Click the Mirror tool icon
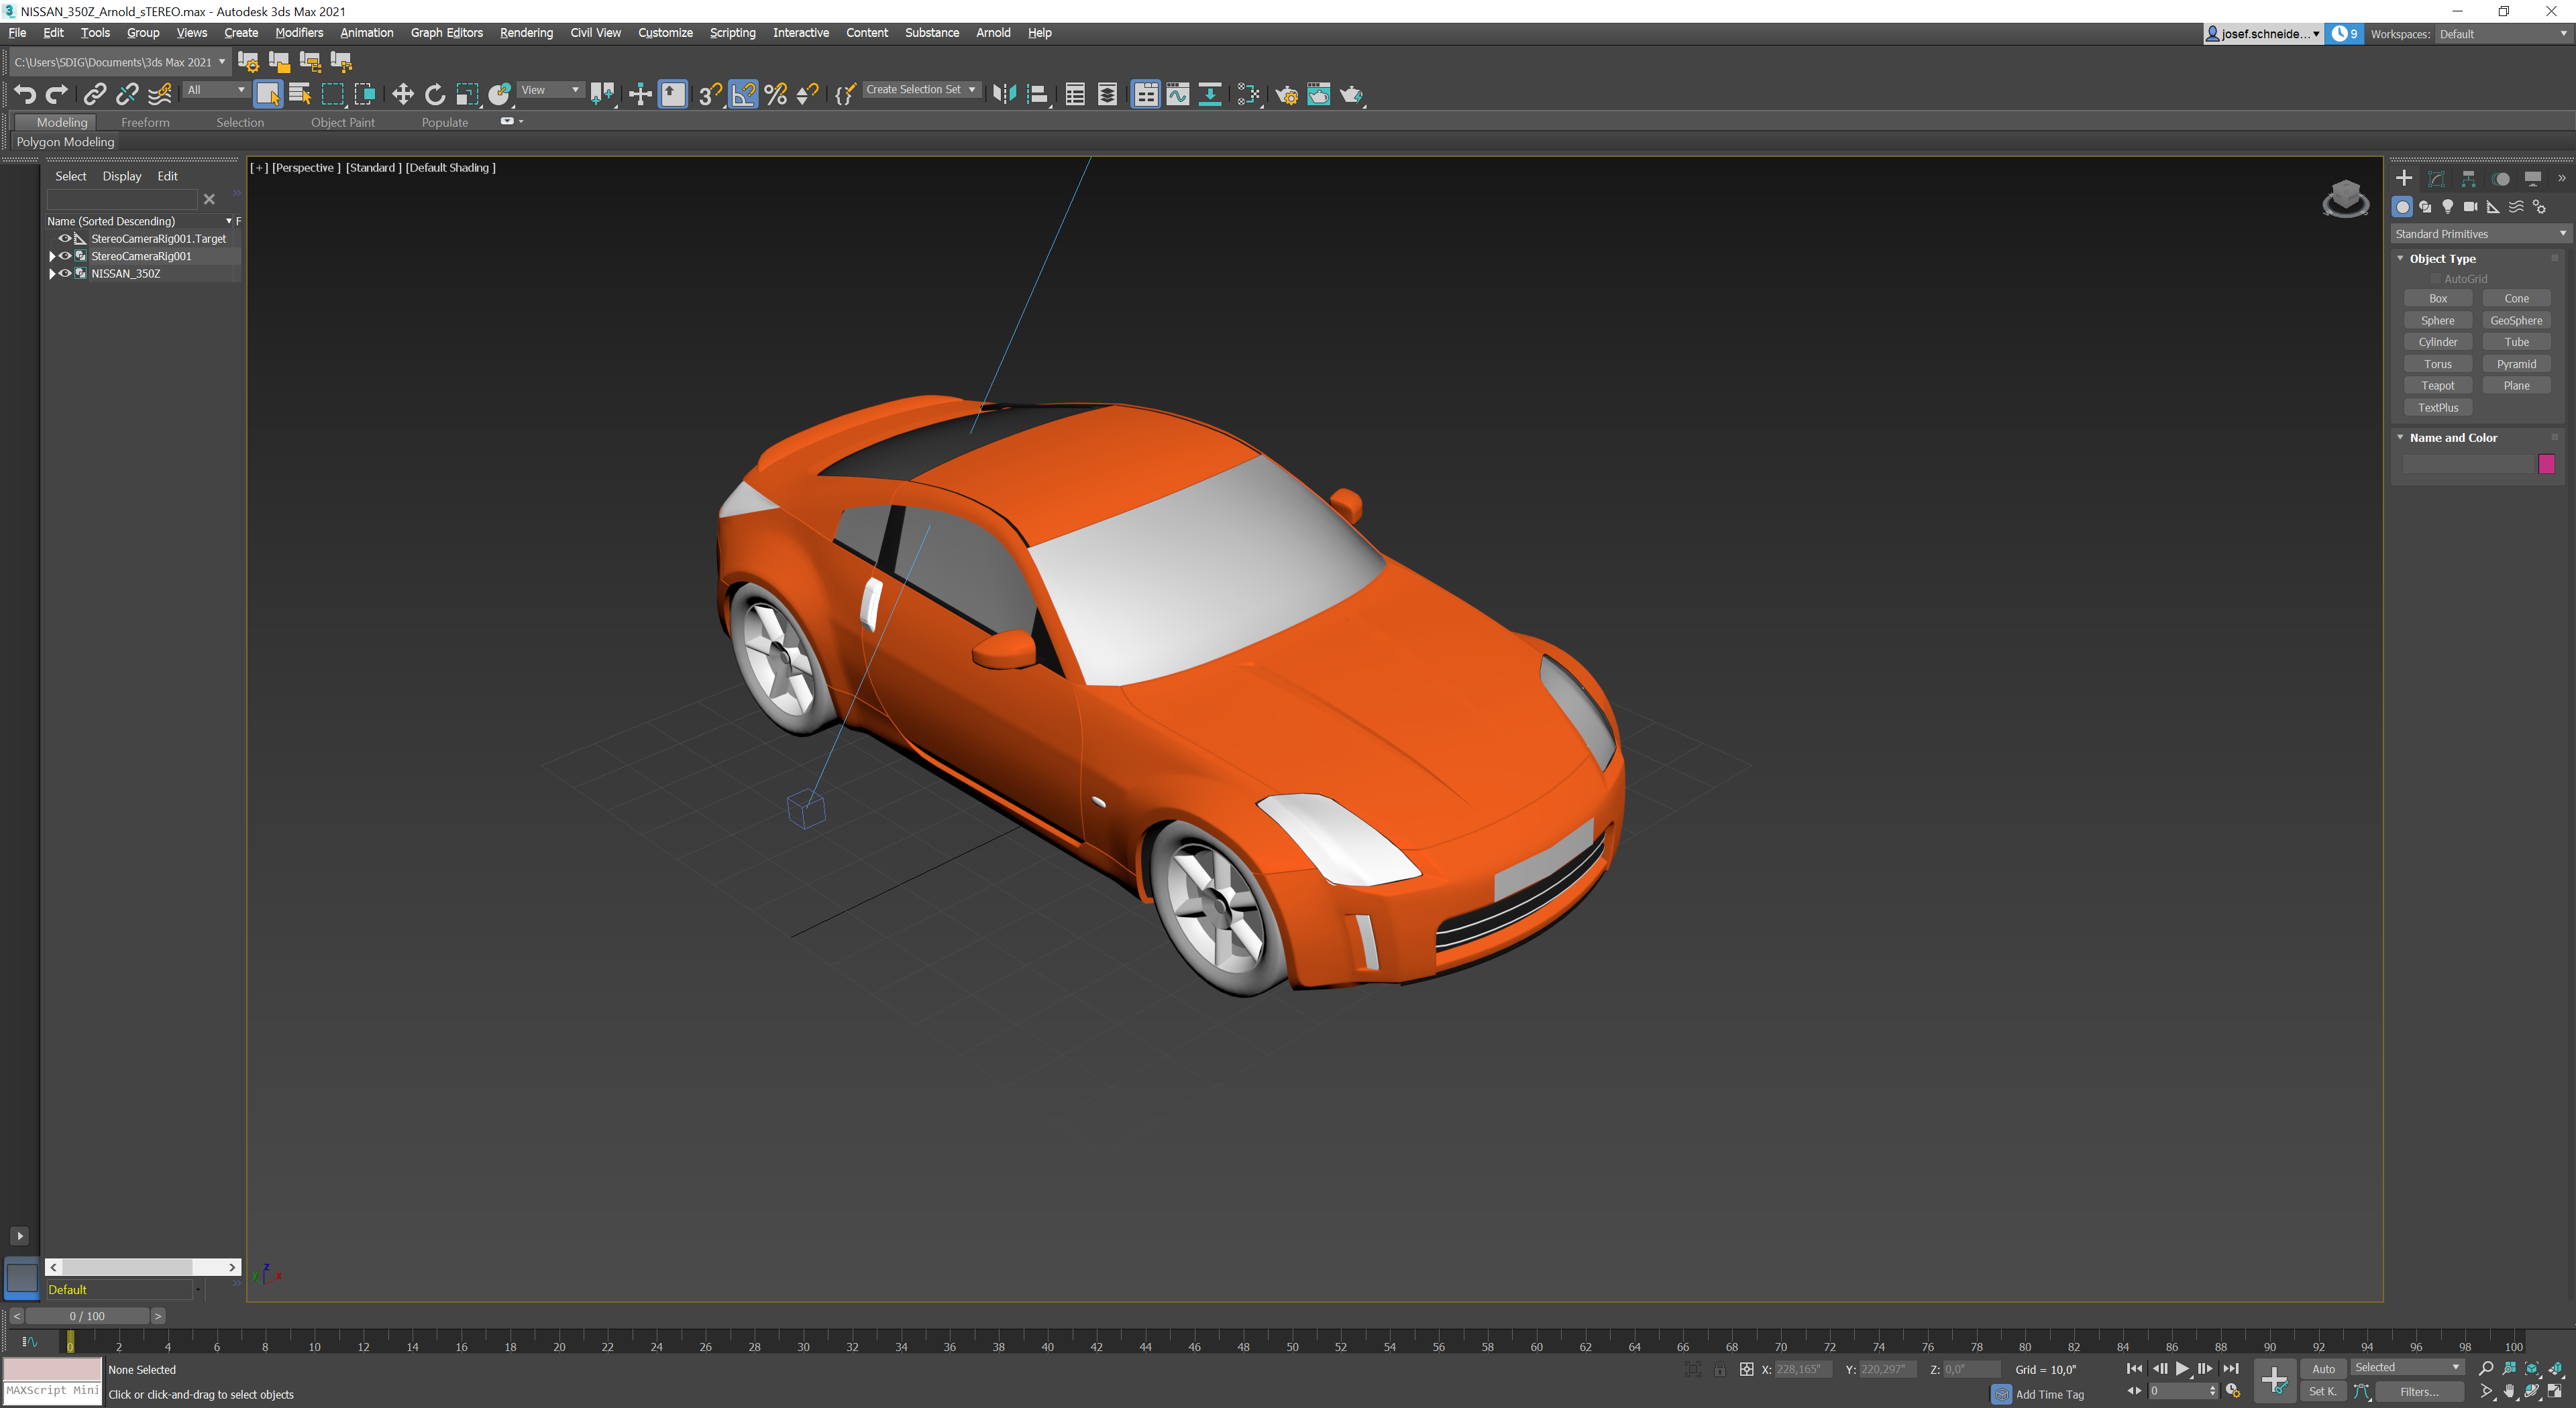The height and width of the screenshot is (1408, 2576). pyautogui.click(x=1004, y=94)
